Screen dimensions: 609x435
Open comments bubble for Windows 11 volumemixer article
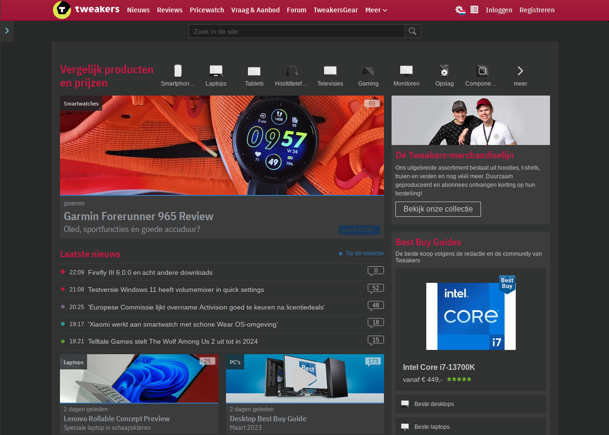pos(375,289)
